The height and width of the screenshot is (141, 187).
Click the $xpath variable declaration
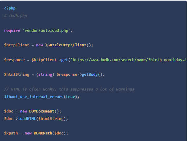click(11, 133)
